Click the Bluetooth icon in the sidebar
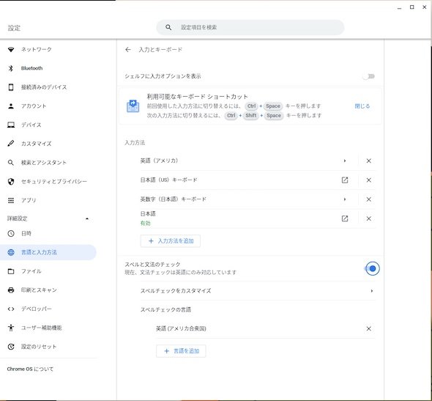Viewport: 432px width, 401px height. [11, 68]
